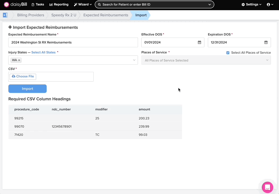279x194 pixels.
Task: Click the Import Expected Reimbursements heading
Action: pos(43,27)
